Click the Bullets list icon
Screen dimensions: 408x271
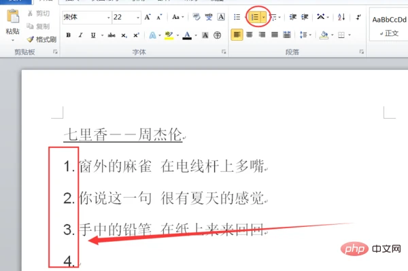click(x=237, y=17)
